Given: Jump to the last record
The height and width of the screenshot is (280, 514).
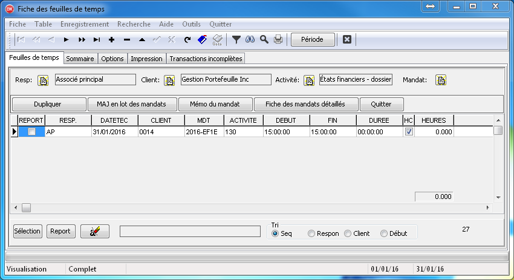Looking at the screenshot, I should pos(97,40).
